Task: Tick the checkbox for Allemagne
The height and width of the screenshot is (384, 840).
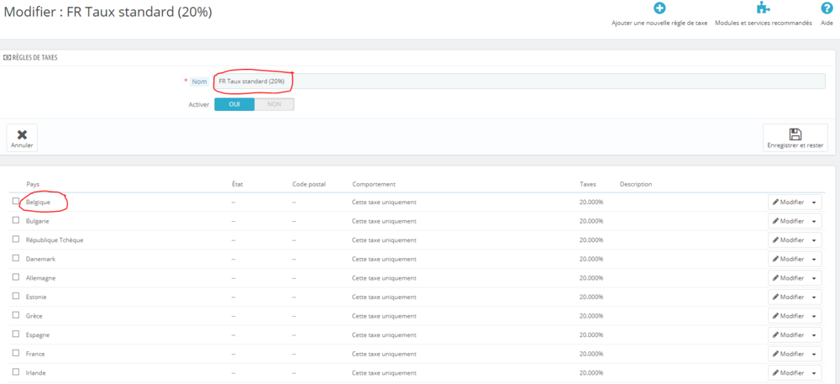Action: click(15, 277)
